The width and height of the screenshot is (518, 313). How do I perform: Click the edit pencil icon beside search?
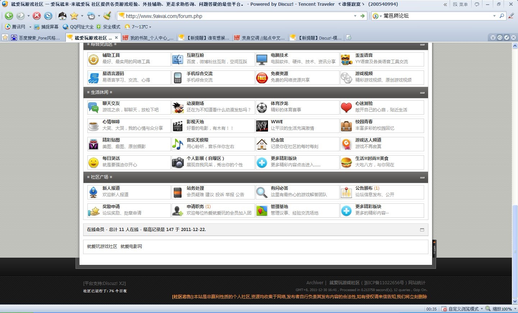511,16
